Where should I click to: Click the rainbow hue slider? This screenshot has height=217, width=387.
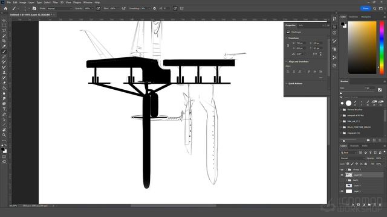[x=382, y=48]
